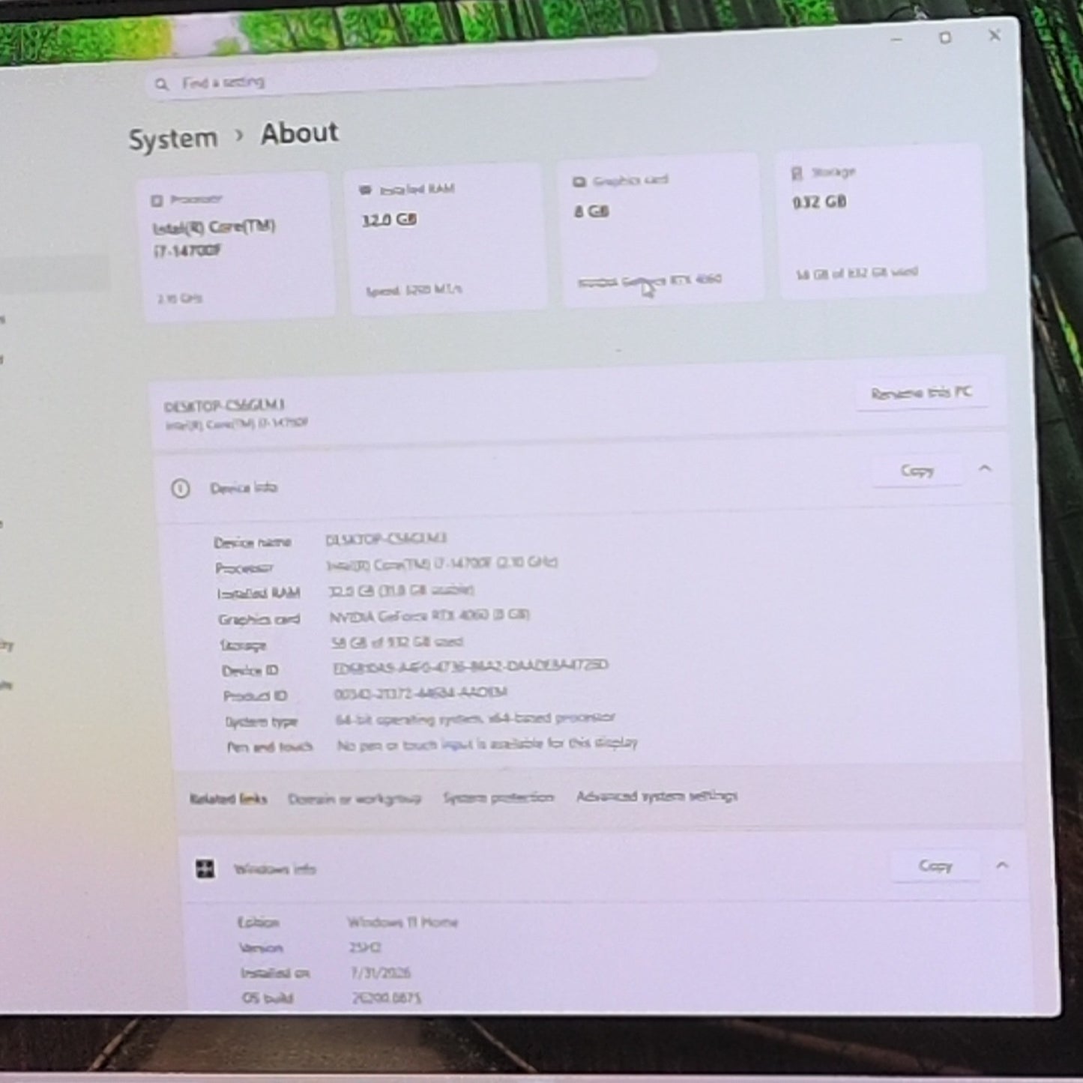Click the search magnifier icon

tap(162, 84)
